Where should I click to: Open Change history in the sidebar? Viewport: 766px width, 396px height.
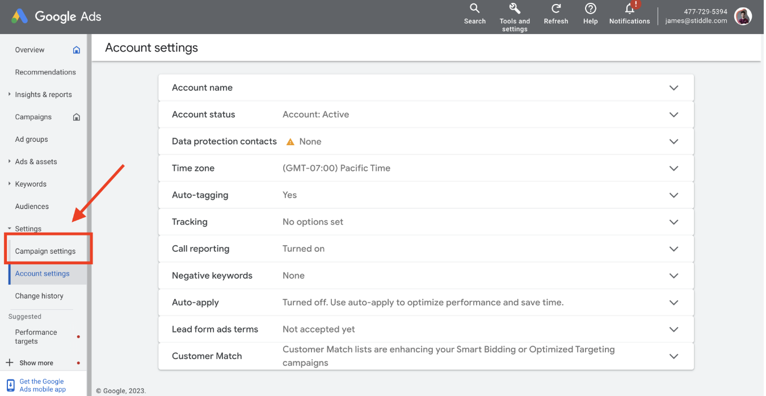pyautogui.click(x=39, y=296)
